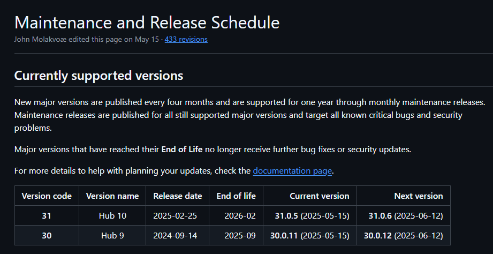Click the Currently supported versions heading
493x254 pixels.
coord(98,76)
